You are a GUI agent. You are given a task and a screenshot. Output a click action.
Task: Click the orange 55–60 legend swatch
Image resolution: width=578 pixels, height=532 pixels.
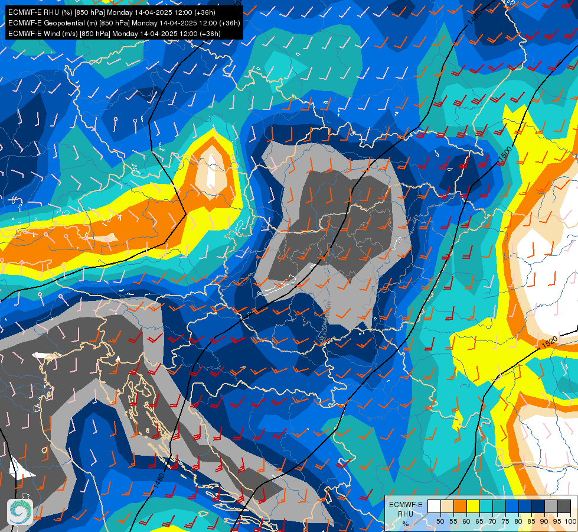[460, 506]
